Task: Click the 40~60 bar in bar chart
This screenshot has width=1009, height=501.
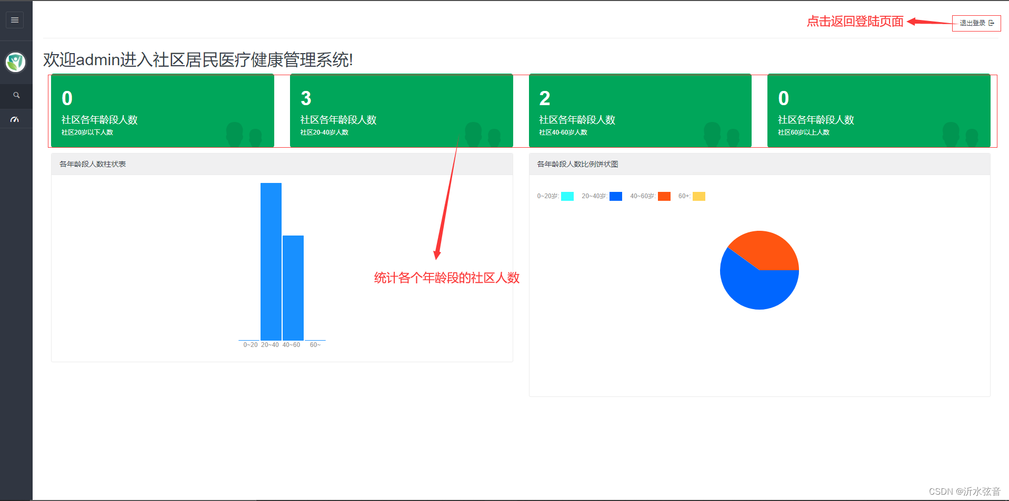Action: click(293, 288)
